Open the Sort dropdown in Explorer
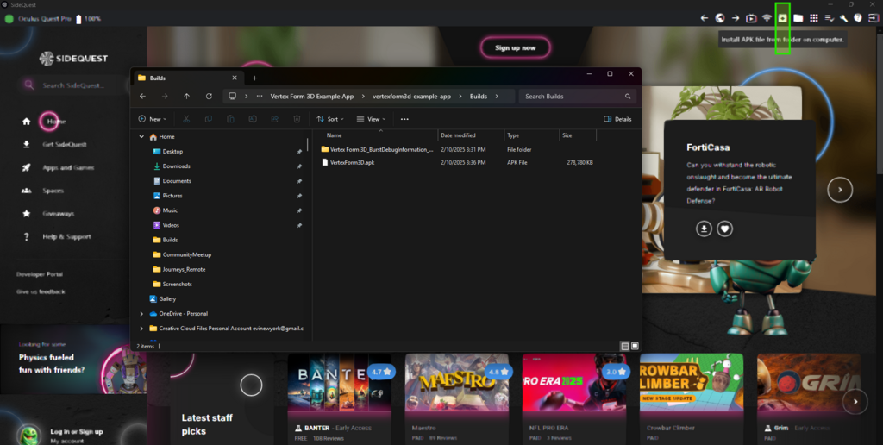Screen dimensions: 883x445 [330, 119]
